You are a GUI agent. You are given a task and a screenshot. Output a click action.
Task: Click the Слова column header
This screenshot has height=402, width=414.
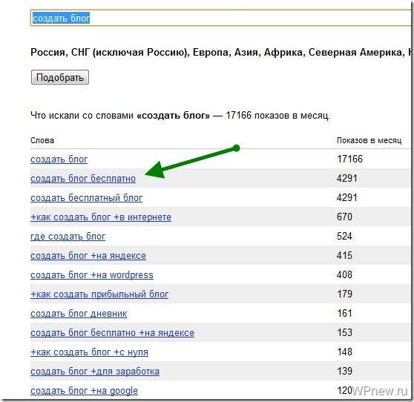(x=42, y=140)
